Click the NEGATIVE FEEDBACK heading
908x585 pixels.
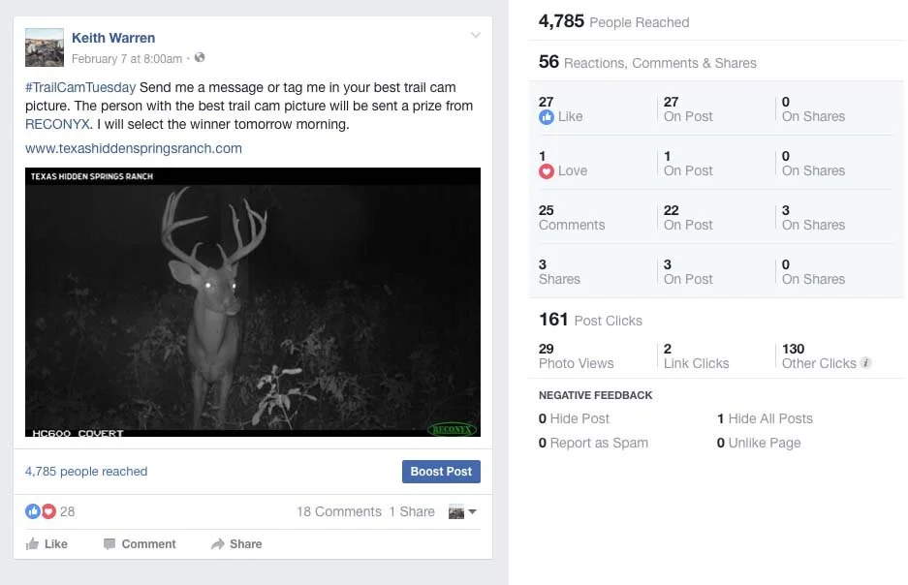595,395
